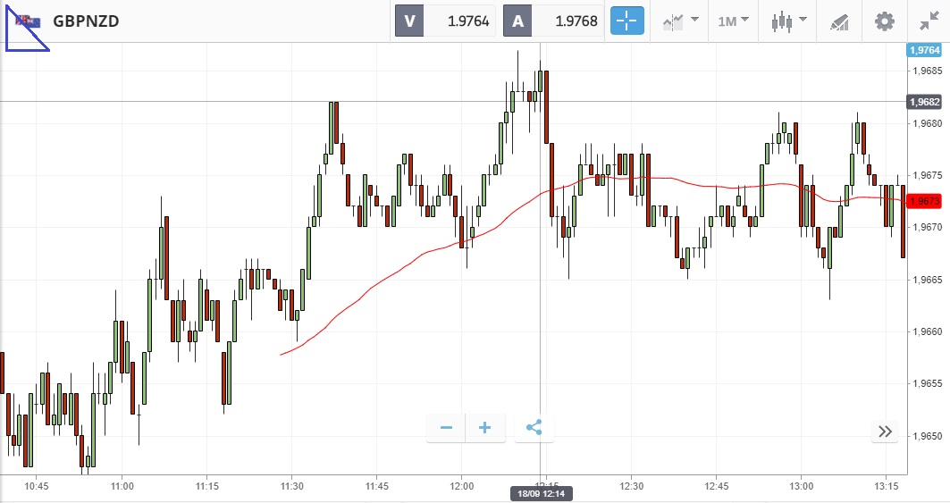Toggle the crosshair cursor button
Screen dimensions: 950x503
(627, 21)
